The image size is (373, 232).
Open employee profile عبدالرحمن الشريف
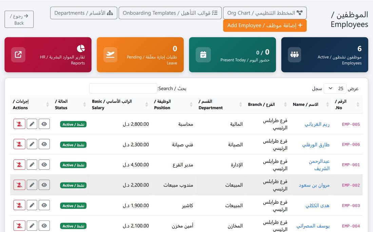pos(319,165)
